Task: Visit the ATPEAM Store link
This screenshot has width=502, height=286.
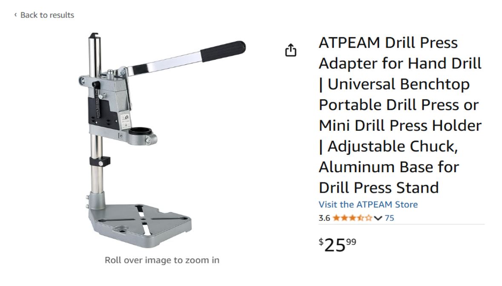Action: click(x=368, y=204)
